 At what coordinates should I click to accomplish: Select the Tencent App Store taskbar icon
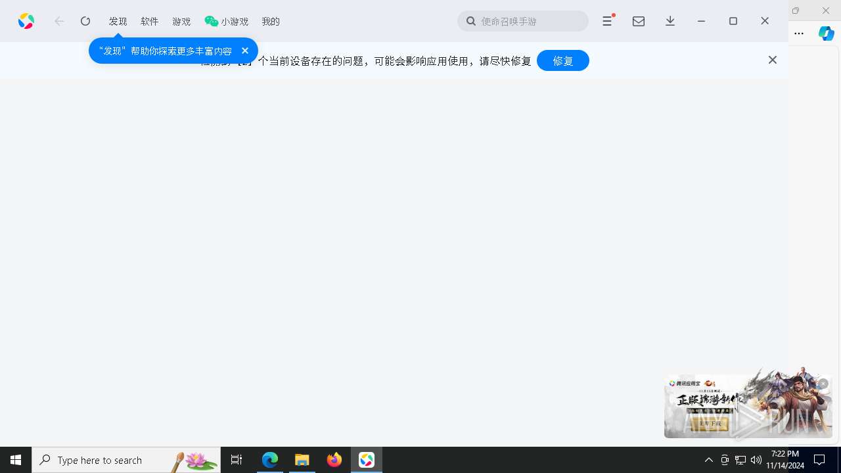(367, 460)
